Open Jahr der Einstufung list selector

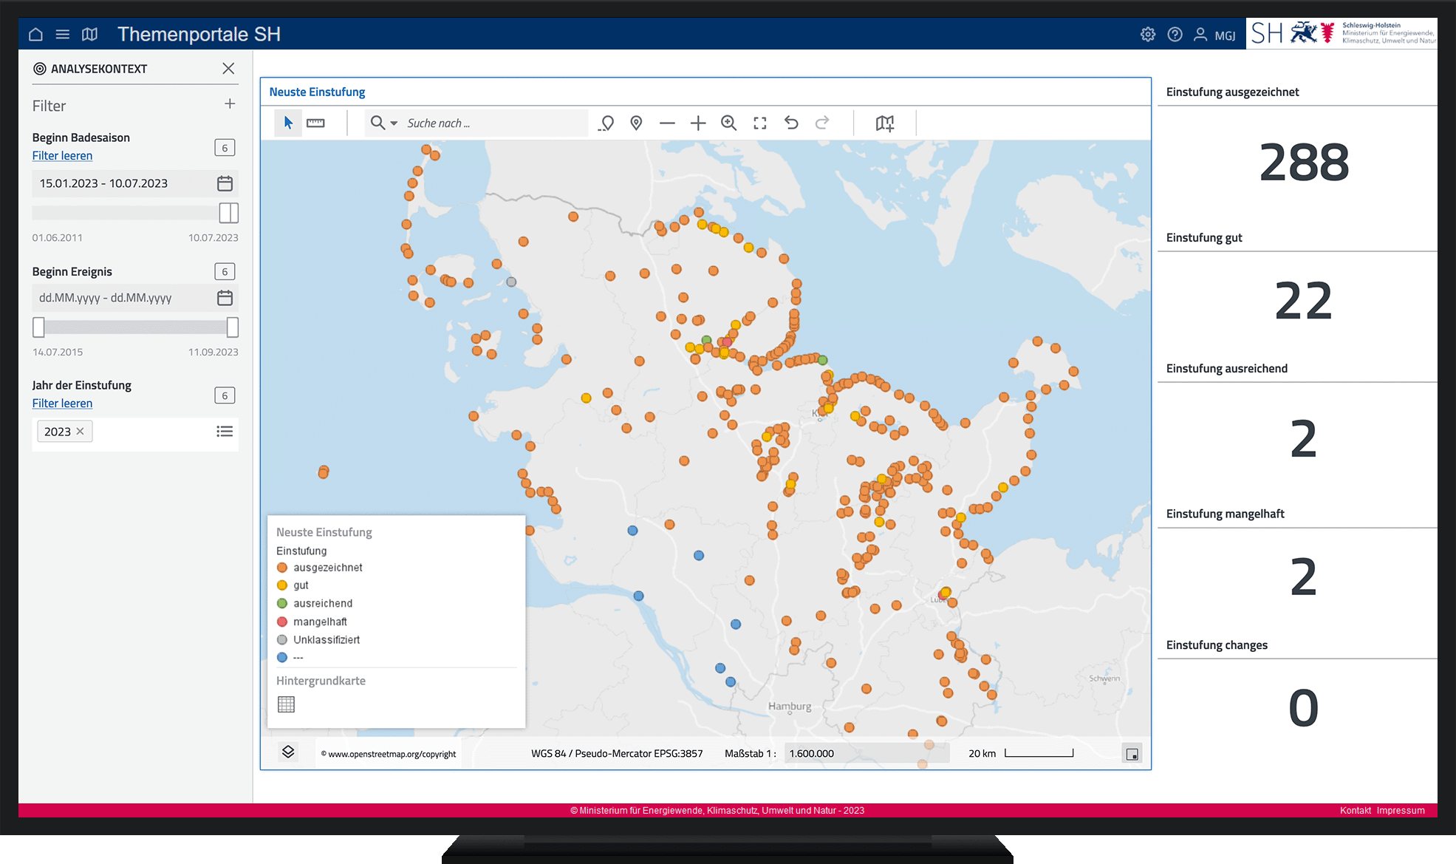point(225,432)
